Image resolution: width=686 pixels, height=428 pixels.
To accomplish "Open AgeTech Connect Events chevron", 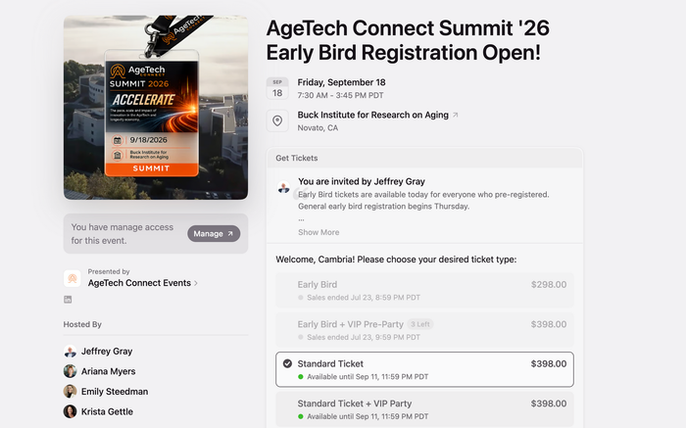I will [196, 283].
